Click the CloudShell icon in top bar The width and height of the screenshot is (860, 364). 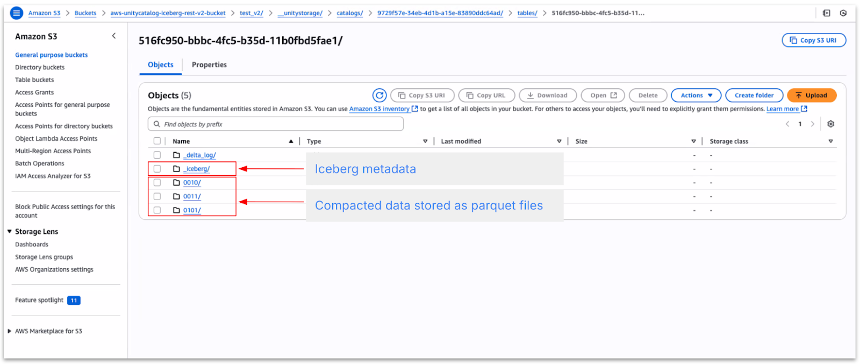827,13
